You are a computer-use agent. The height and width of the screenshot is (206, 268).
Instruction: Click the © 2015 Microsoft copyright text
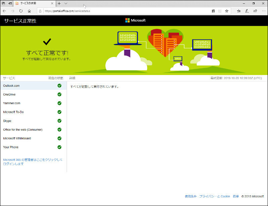point(253,196)
